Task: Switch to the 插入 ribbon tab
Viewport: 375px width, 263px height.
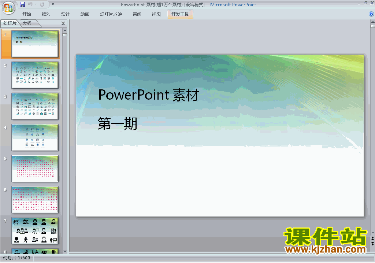Action: pos(46,14)
